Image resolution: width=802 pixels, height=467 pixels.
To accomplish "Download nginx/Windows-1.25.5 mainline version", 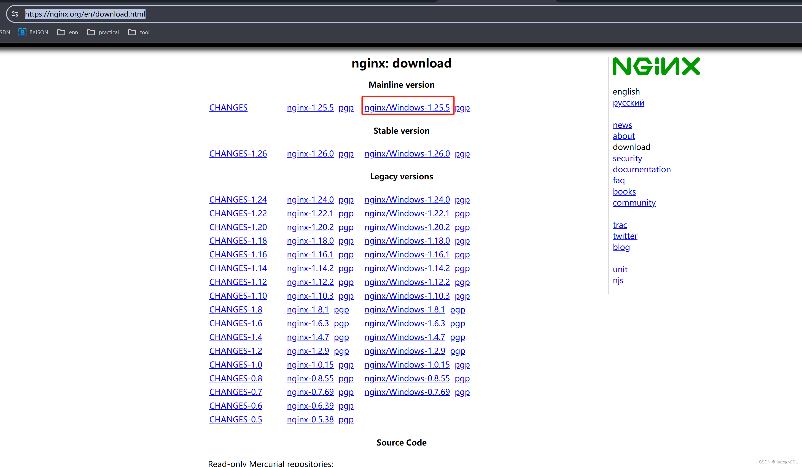I will pyautogui.click(x=408, y=107).
